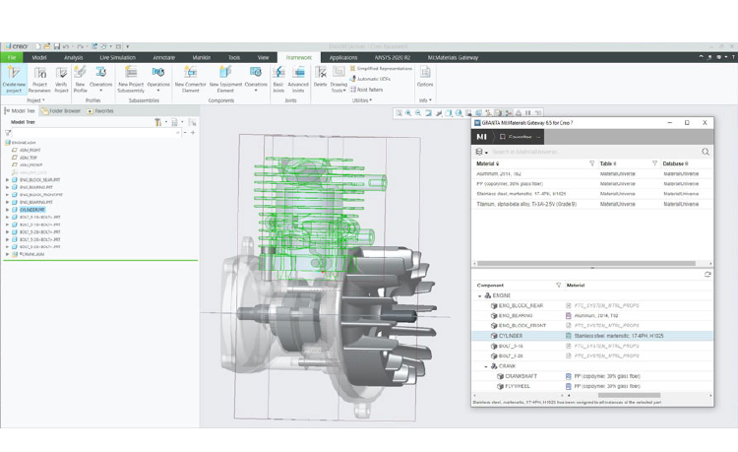Expand CYLINDER.PRT in Model Tree

(x=7, y=210)
